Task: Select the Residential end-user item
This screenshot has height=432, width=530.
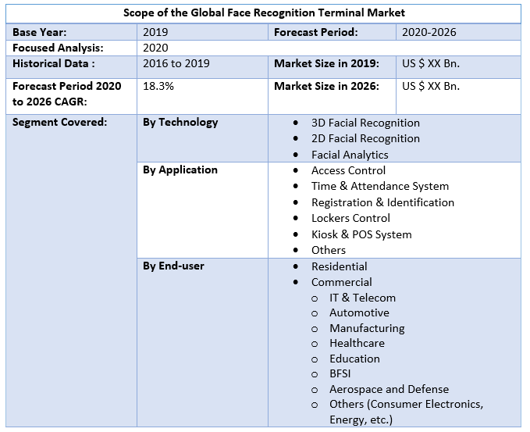Action: click(x=340, y=266)
